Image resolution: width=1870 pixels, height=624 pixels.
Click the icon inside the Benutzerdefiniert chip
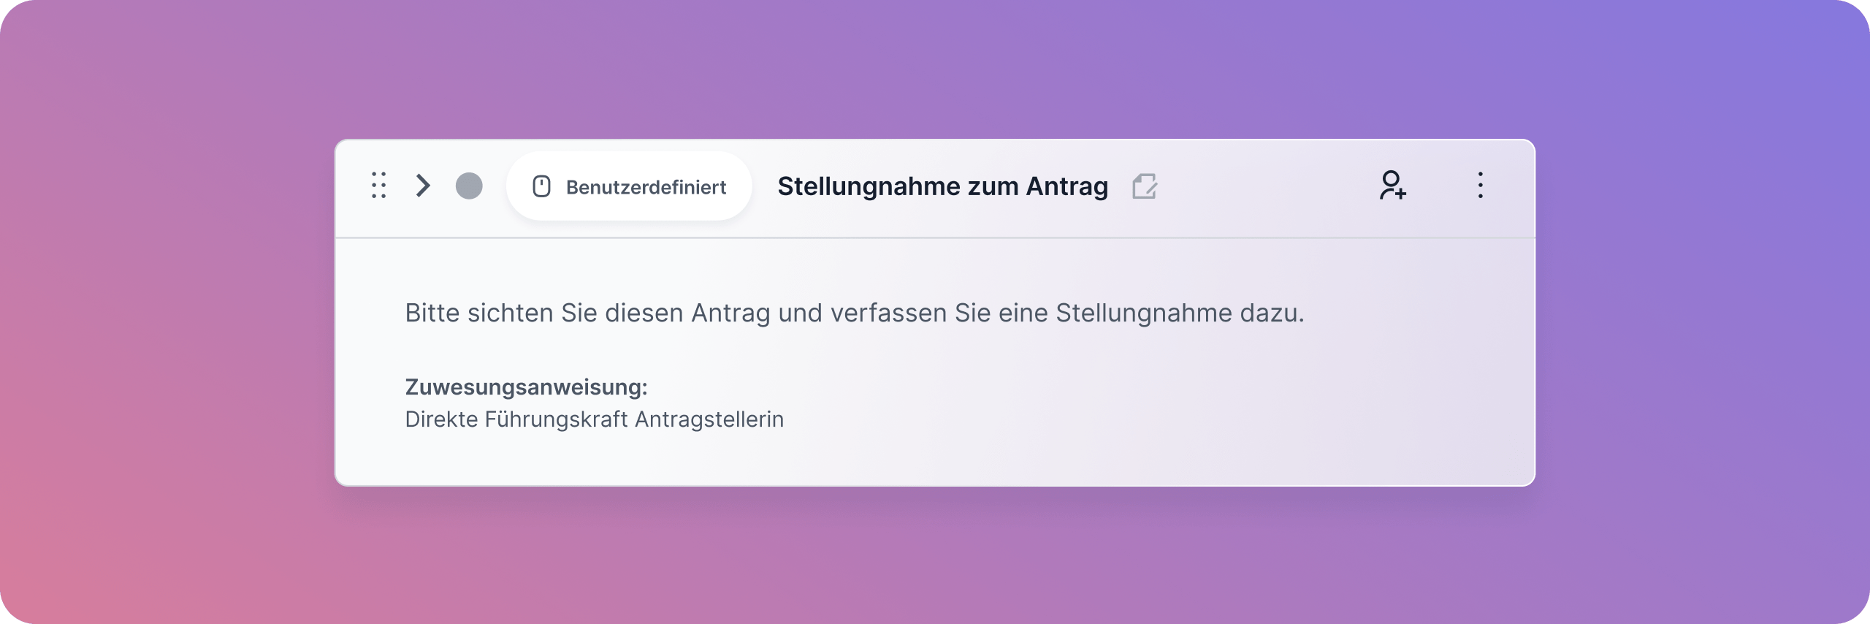(541, 186)
